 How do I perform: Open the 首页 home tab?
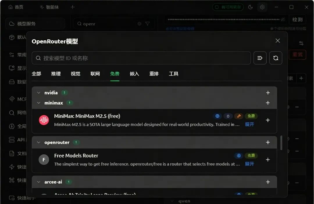point(16,7)
